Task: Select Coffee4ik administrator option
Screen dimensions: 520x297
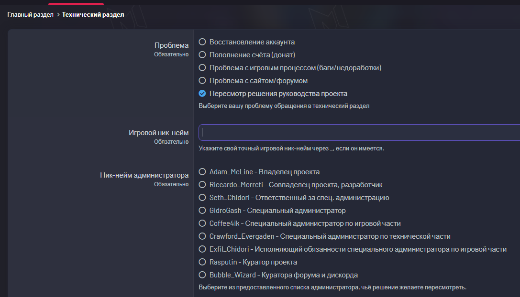Action: 202,223
